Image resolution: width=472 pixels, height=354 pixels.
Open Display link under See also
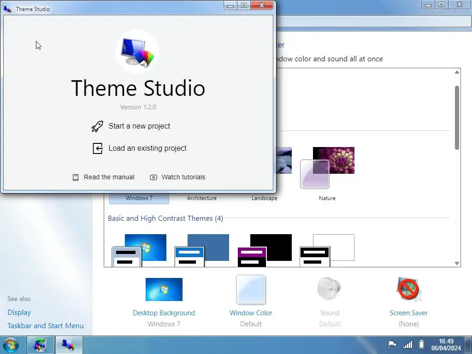[x=19, y=313]
